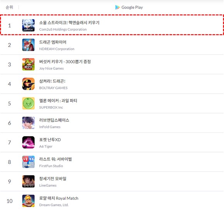
Task: Select the 포켓 난투XD app icon
Action: click(x=28, y=142)
